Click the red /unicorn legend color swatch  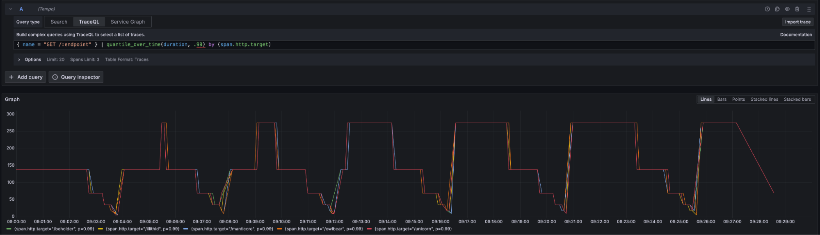[x=369, y=229]
